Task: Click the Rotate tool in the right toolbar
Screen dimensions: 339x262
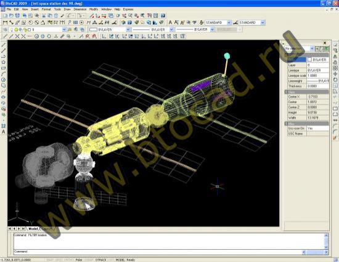Action: coord(335,79)
